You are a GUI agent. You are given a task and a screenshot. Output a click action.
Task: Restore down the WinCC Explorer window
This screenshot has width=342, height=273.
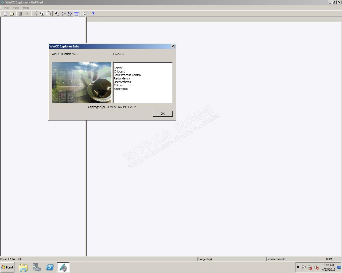point(334,2)
